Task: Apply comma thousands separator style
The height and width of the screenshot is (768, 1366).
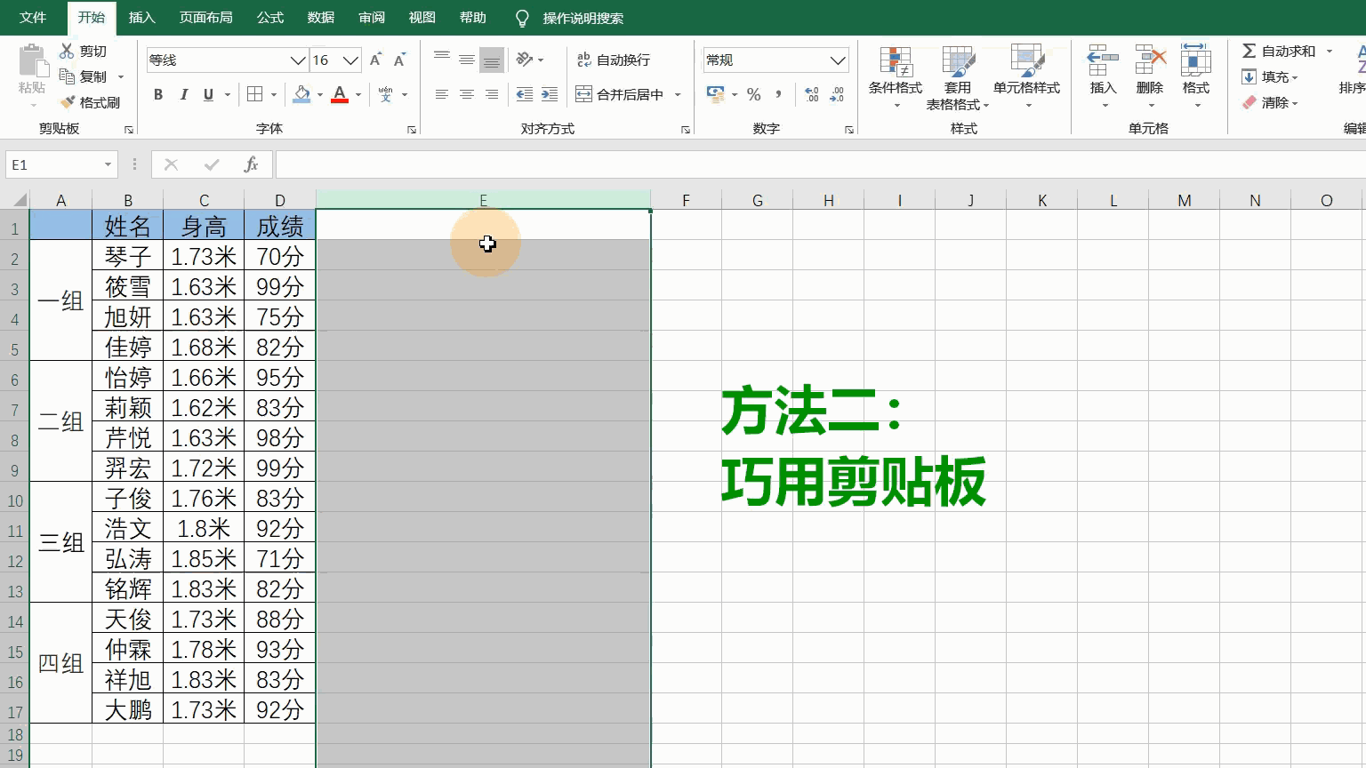Action: point(779,94)
